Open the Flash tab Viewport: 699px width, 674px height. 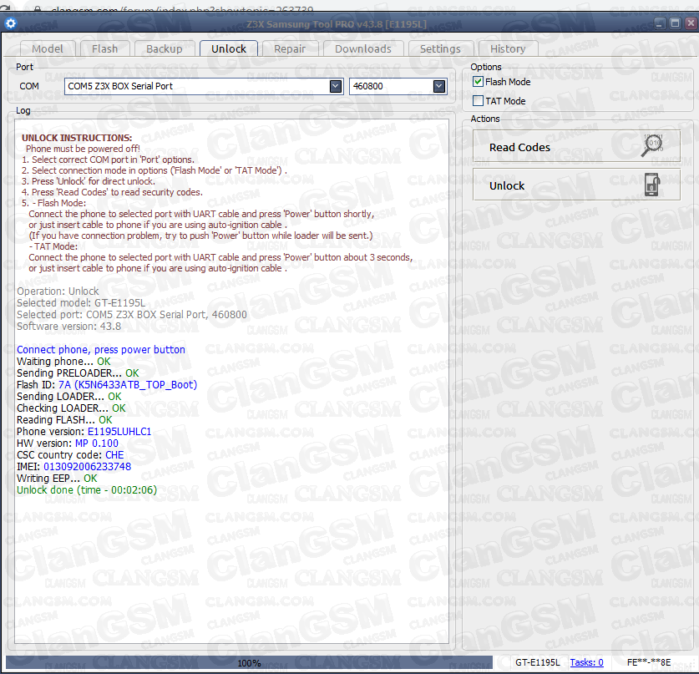(x=104, y=48)
